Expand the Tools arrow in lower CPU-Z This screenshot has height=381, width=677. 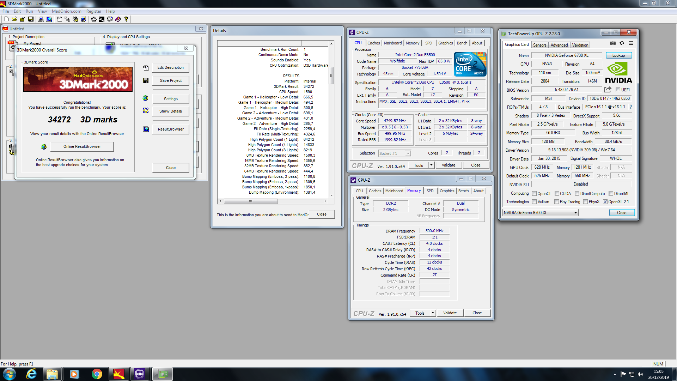point(432,313)
